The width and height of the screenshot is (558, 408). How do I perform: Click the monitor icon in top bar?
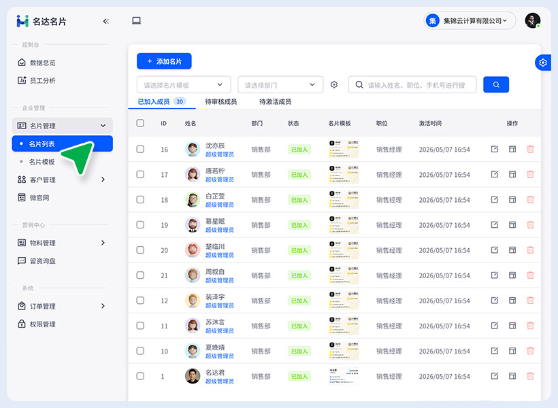click(136, 20)
